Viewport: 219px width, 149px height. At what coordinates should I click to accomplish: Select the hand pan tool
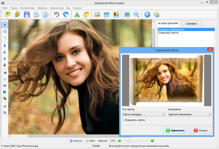tap(5, 31)
